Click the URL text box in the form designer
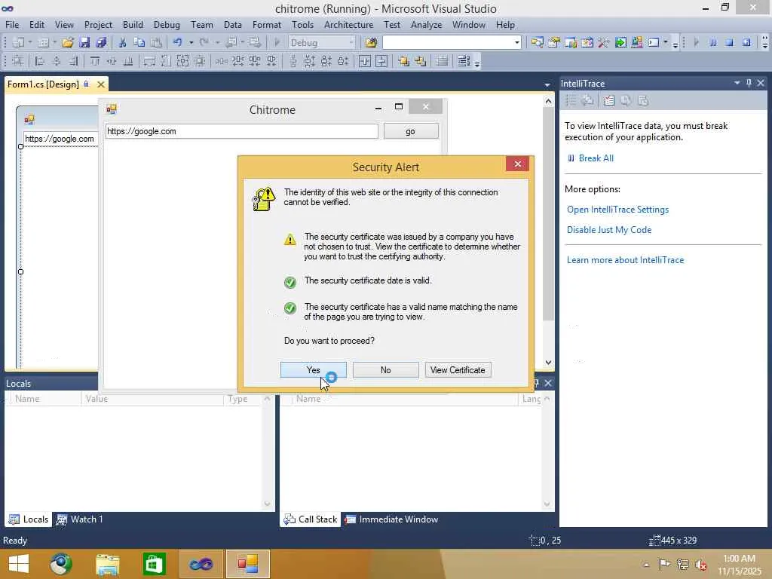 tap(60, 139)
